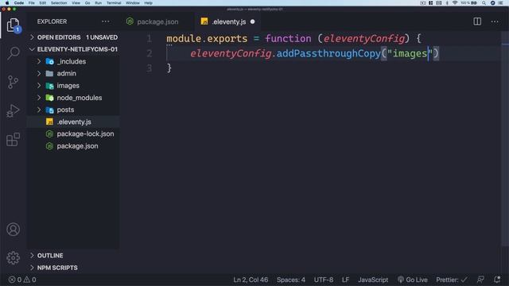Screen dimensions: 509x286
Task: Click the errors and warnings counter
Action: click(x=22, y=280)
